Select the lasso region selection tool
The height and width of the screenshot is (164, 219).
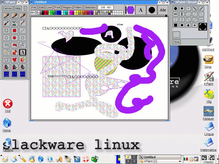15,74
